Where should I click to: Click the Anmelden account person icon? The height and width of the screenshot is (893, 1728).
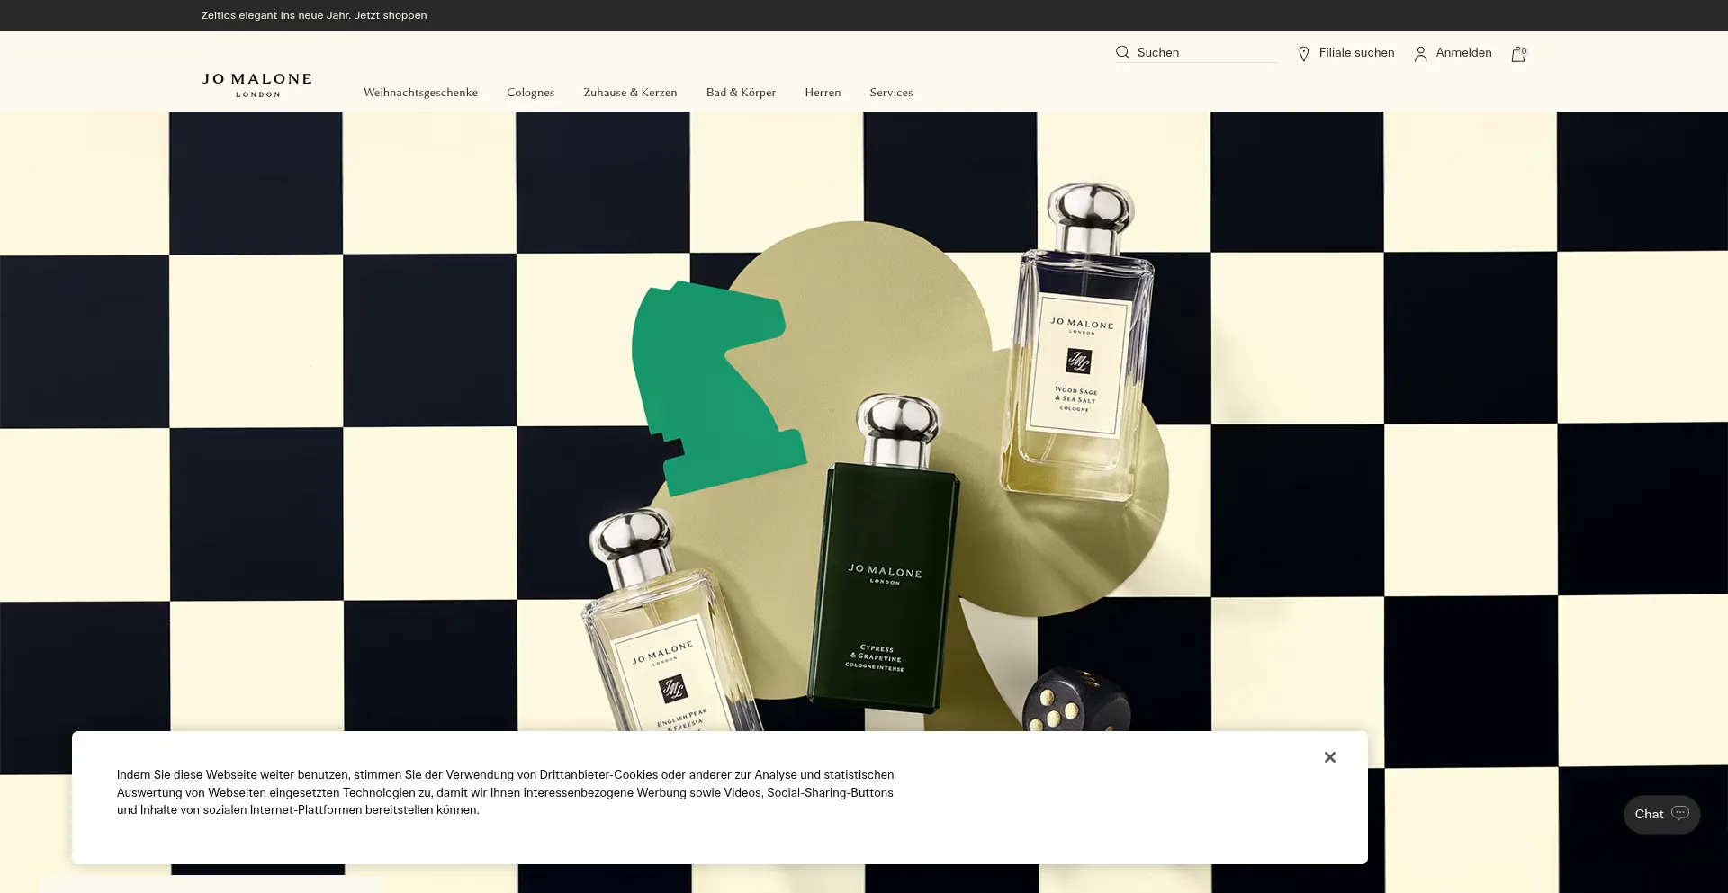pyautogui.click(x=1420, y=53)
